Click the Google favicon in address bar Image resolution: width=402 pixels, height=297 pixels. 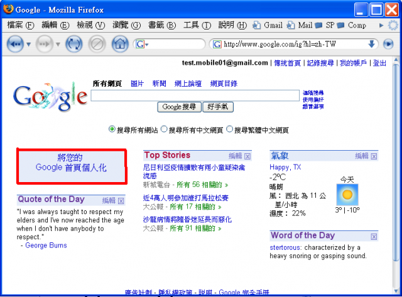217,45
